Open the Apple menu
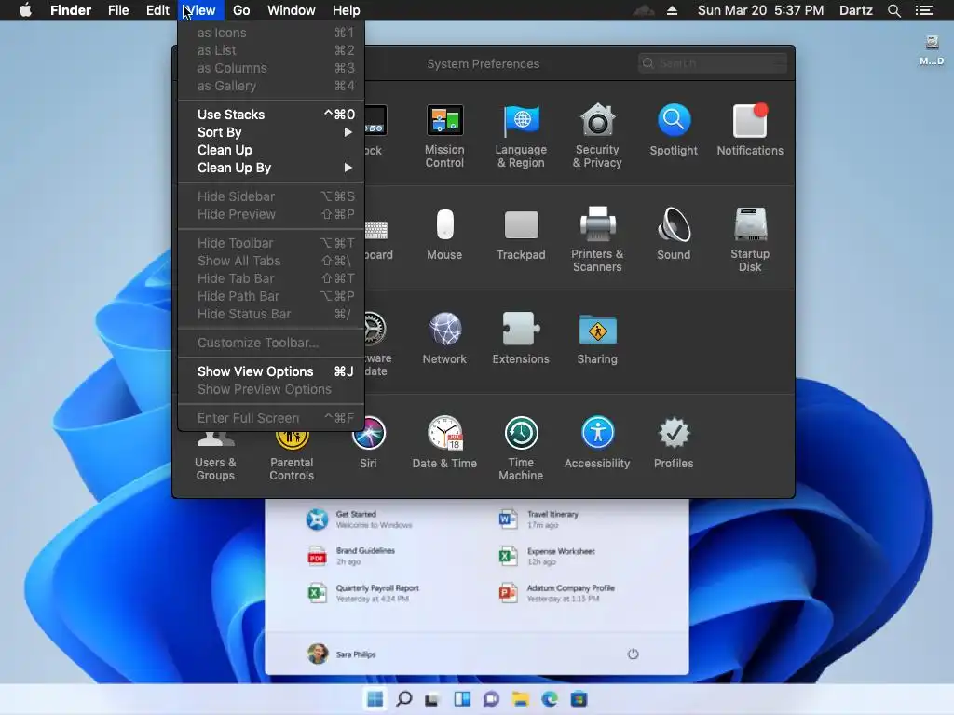Screen dimensions: 954x715 (x=25, y=10)
